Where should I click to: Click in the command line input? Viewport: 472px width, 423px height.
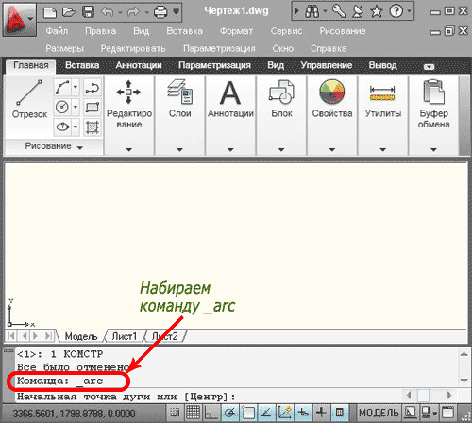point(208,397)
